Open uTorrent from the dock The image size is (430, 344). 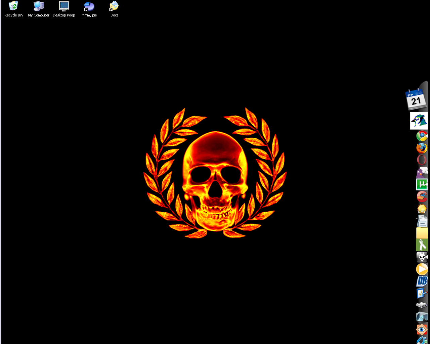422,184
